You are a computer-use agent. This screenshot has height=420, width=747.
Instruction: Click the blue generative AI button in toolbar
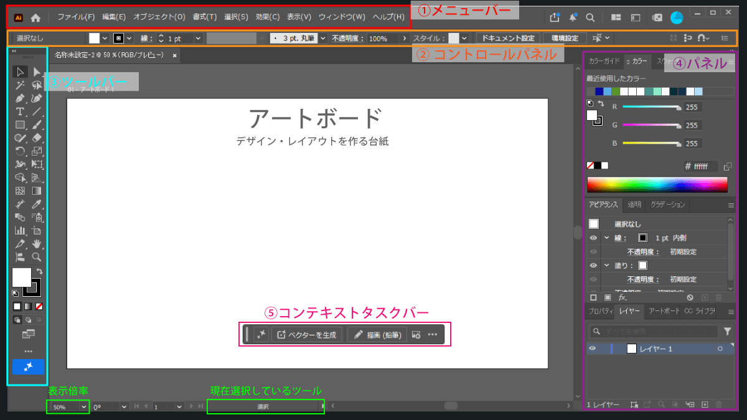pos(28,367)
